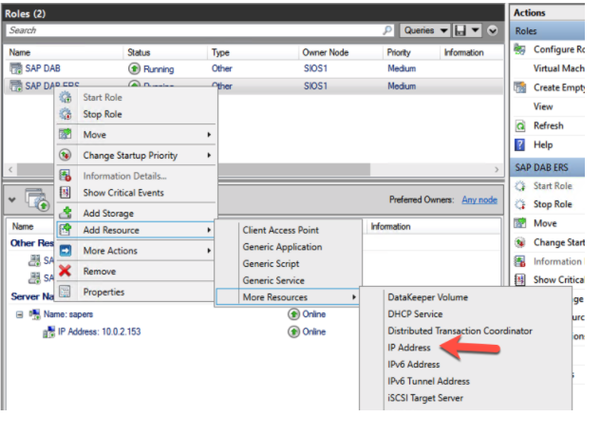Image resolution: width=601 pixels, height=436 pixels.
Task: Click the roles list horizontal scrollbar
Action: click(194, 169)
